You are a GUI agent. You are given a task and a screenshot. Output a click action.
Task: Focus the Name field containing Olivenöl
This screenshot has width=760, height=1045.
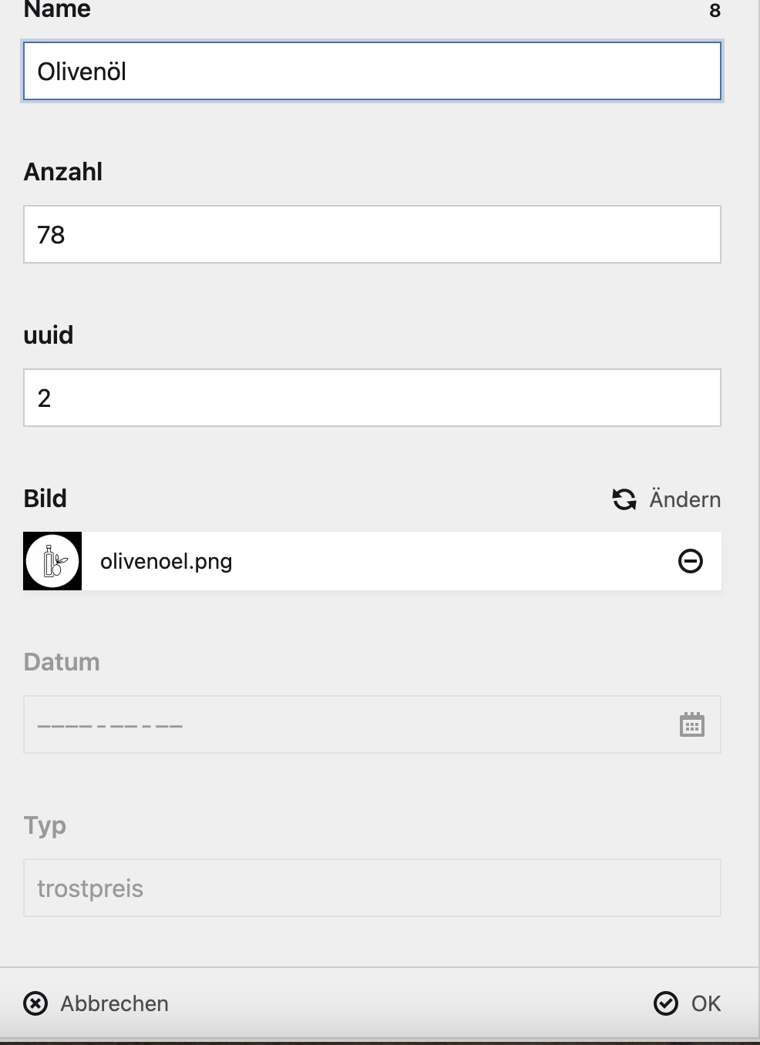pos(372,72)
